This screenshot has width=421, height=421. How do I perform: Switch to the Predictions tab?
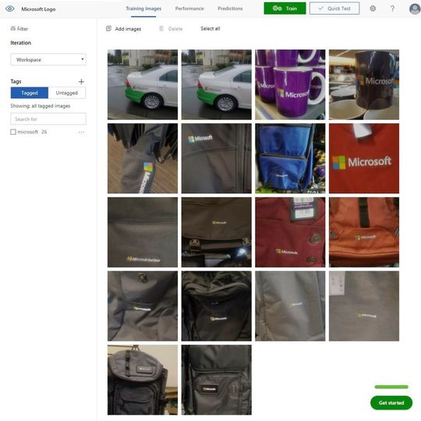point(230,9)
